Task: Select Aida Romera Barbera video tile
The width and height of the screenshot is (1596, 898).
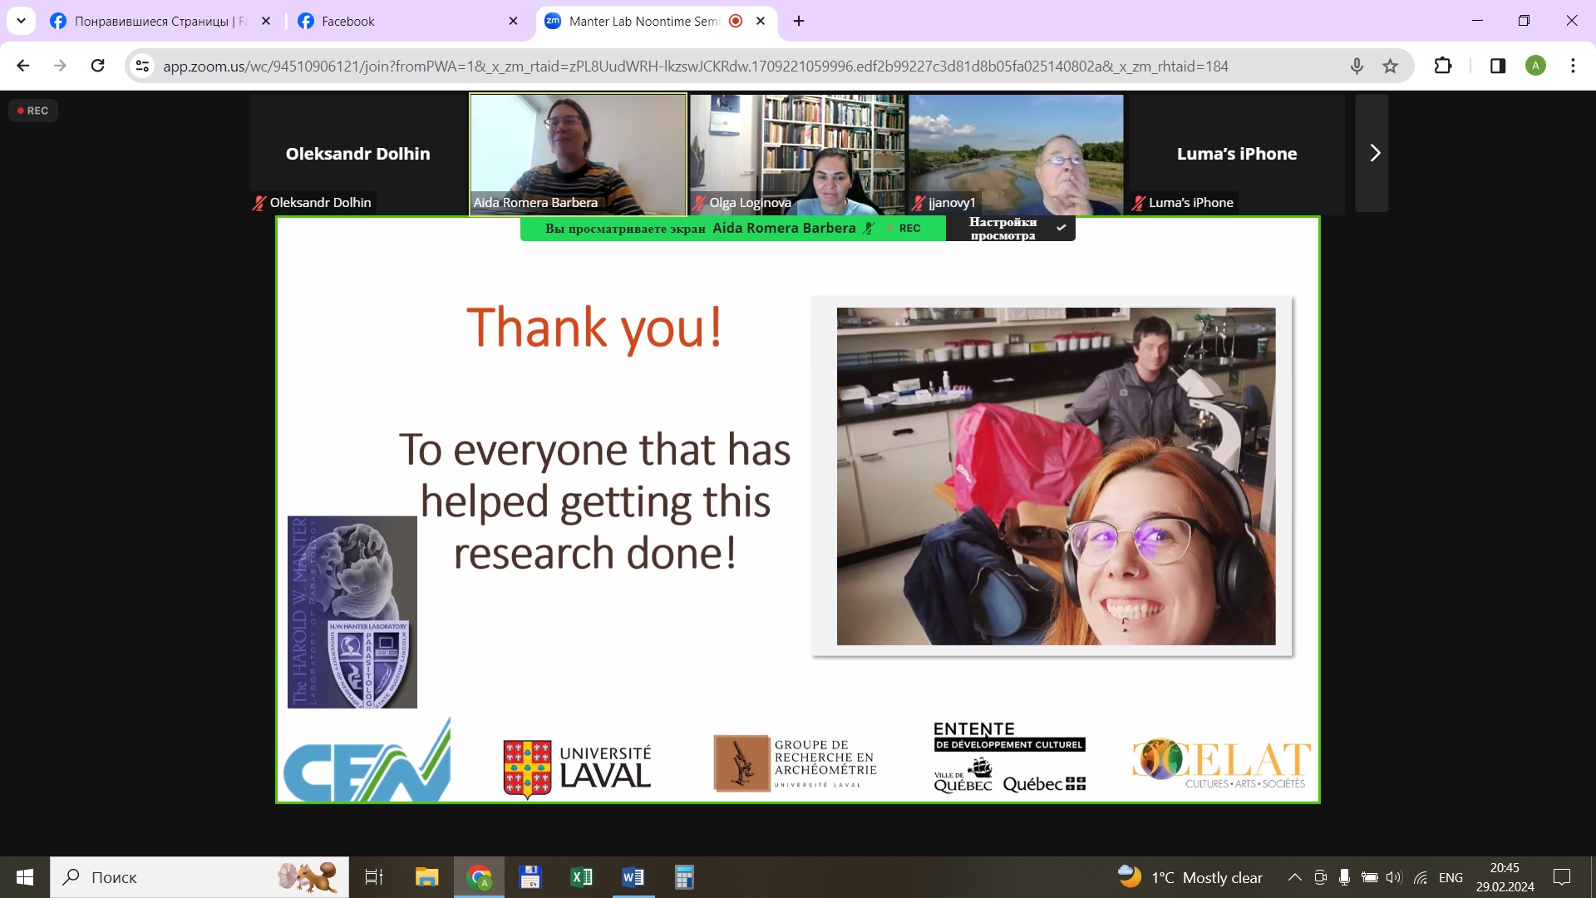Action: coord(578,154)
